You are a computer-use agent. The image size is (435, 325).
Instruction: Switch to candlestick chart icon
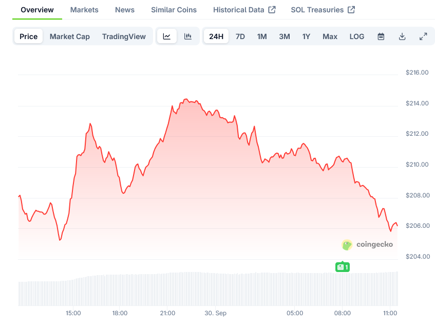point(188,37)
